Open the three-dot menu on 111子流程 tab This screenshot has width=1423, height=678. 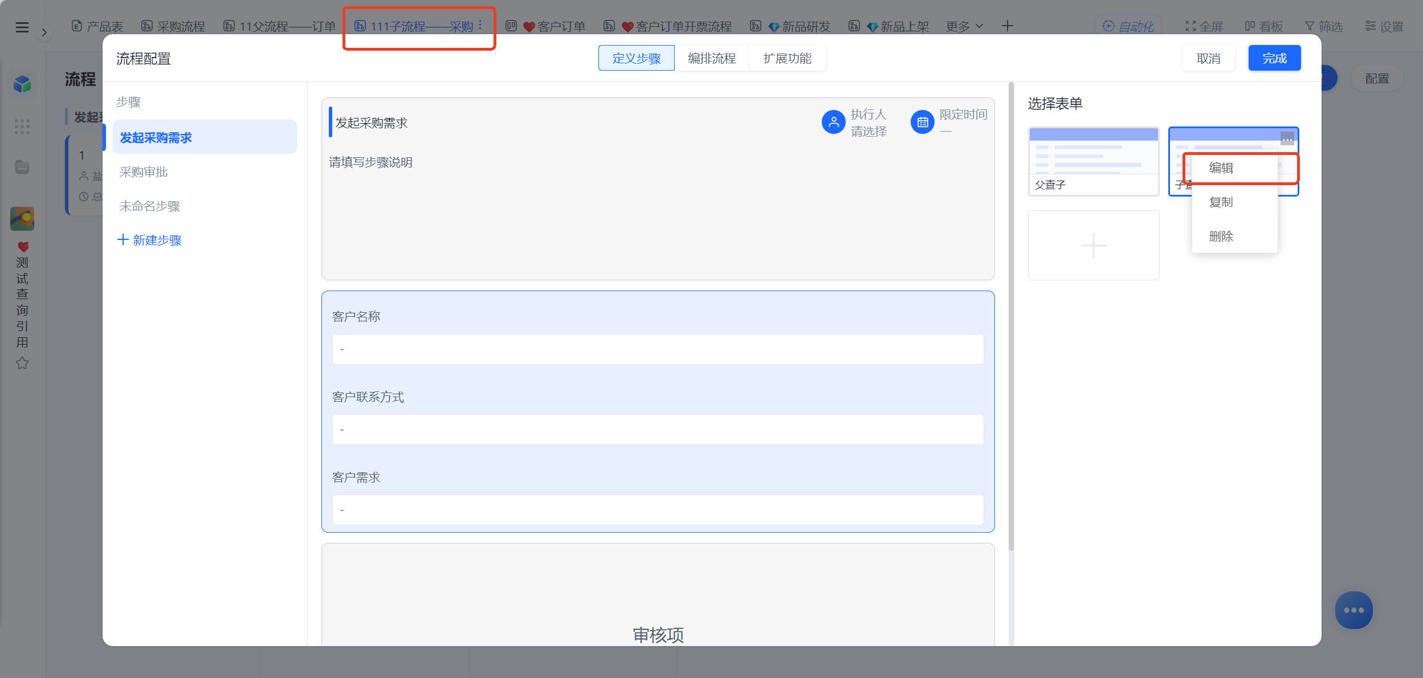click(x=480, y=26)
